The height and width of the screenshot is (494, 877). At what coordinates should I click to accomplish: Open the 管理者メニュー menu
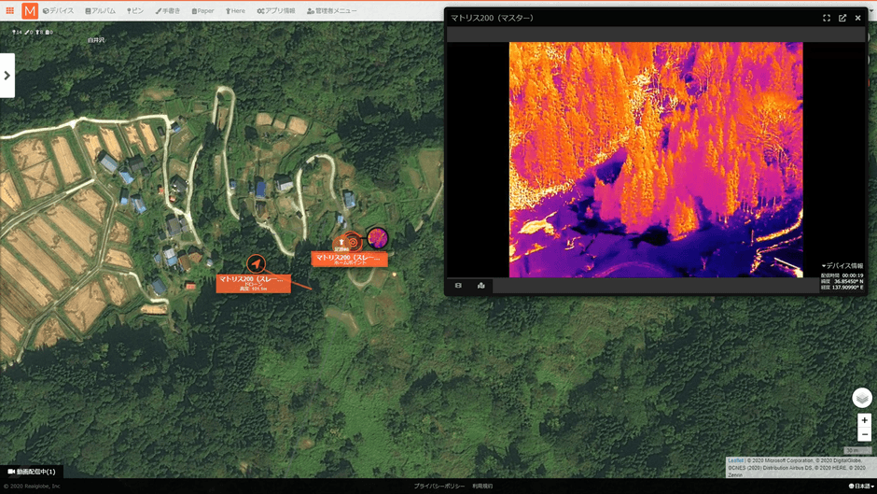tap(331, 10)
